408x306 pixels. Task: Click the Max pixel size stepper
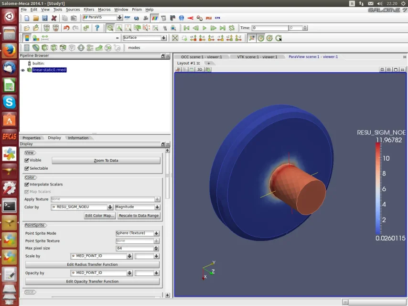coord(156,249)
